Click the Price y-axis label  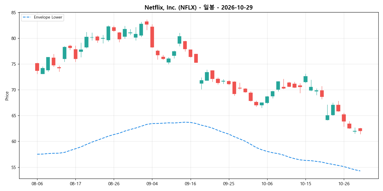(7, 95)
